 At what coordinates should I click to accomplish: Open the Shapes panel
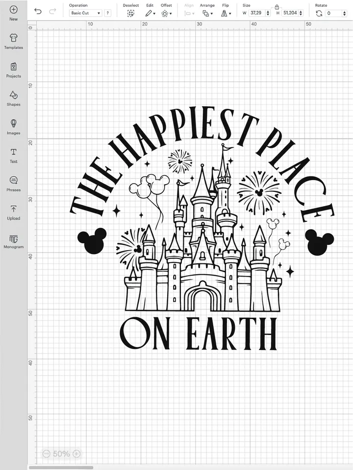tap(14, 98)
